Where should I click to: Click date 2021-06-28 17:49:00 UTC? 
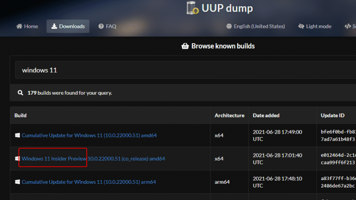point(278,135)
